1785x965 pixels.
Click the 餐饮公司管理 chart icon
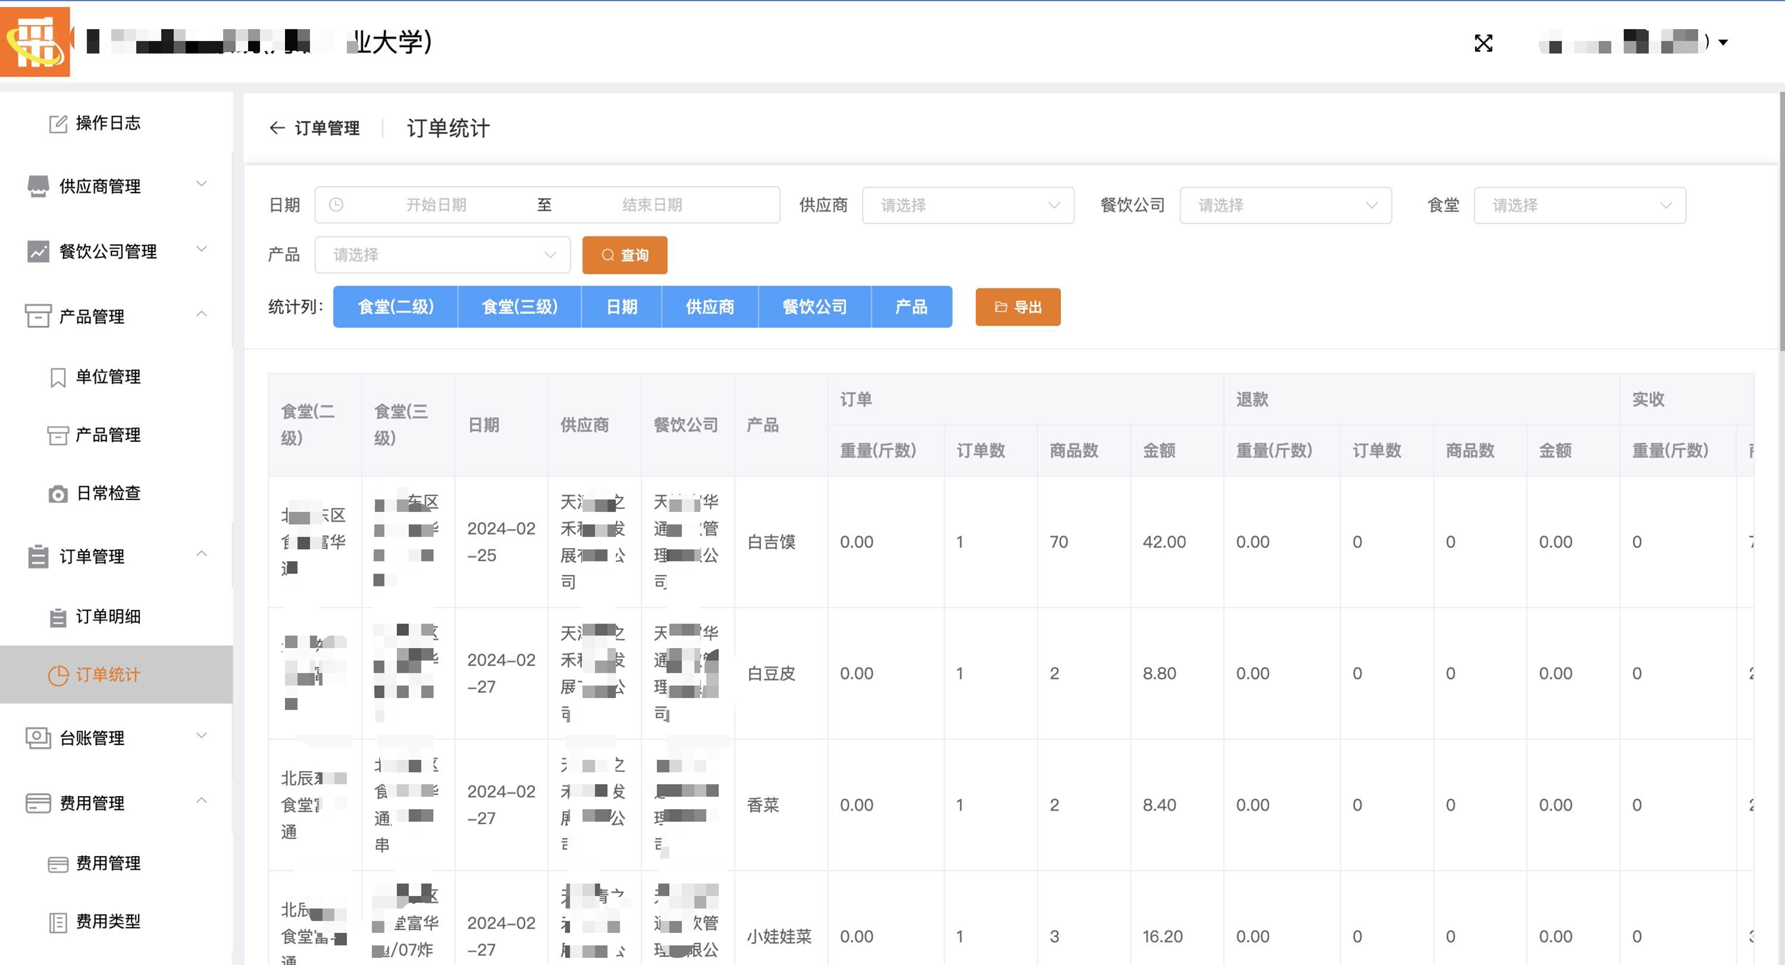[38, 252]
